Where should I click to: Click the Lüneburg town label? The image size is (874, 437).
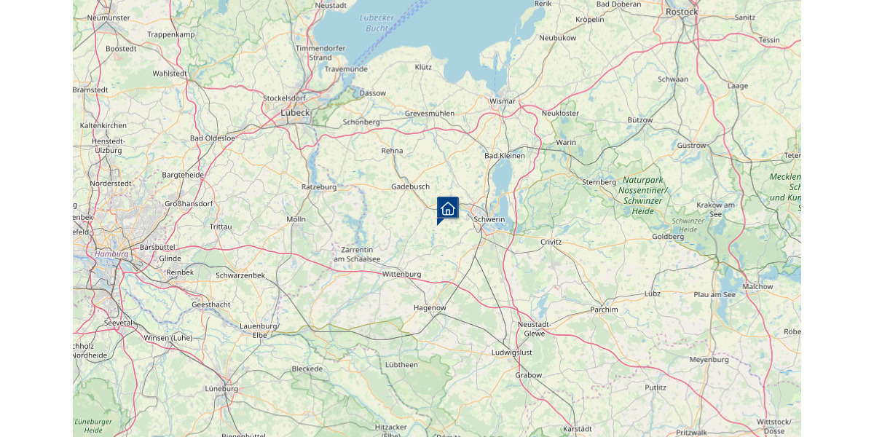point(222,389)
